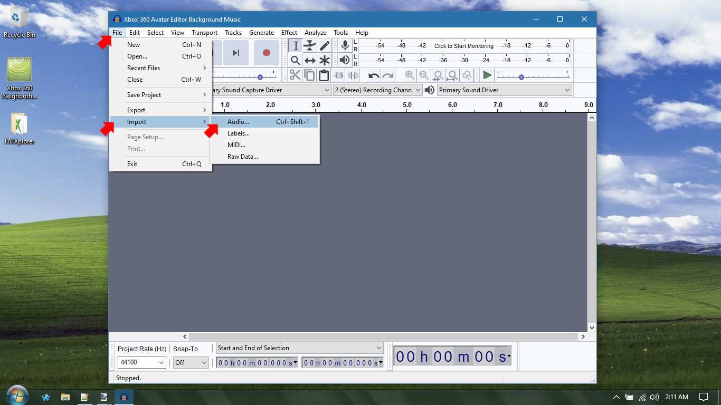The height and width of the screenshot is (405, 721).
Task: Open the Effect menu
Action: (289, 33)
